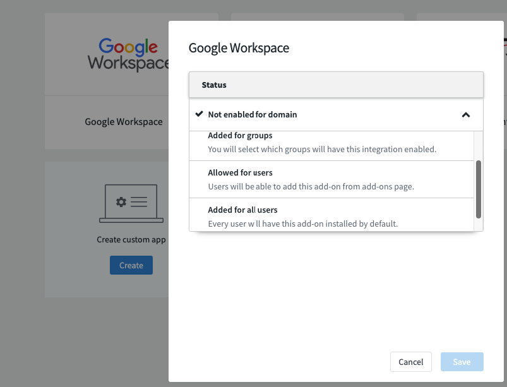Viewport: 507px width, 387px height.
Task: Click the Status section header
Action: [x=336, y=85]
